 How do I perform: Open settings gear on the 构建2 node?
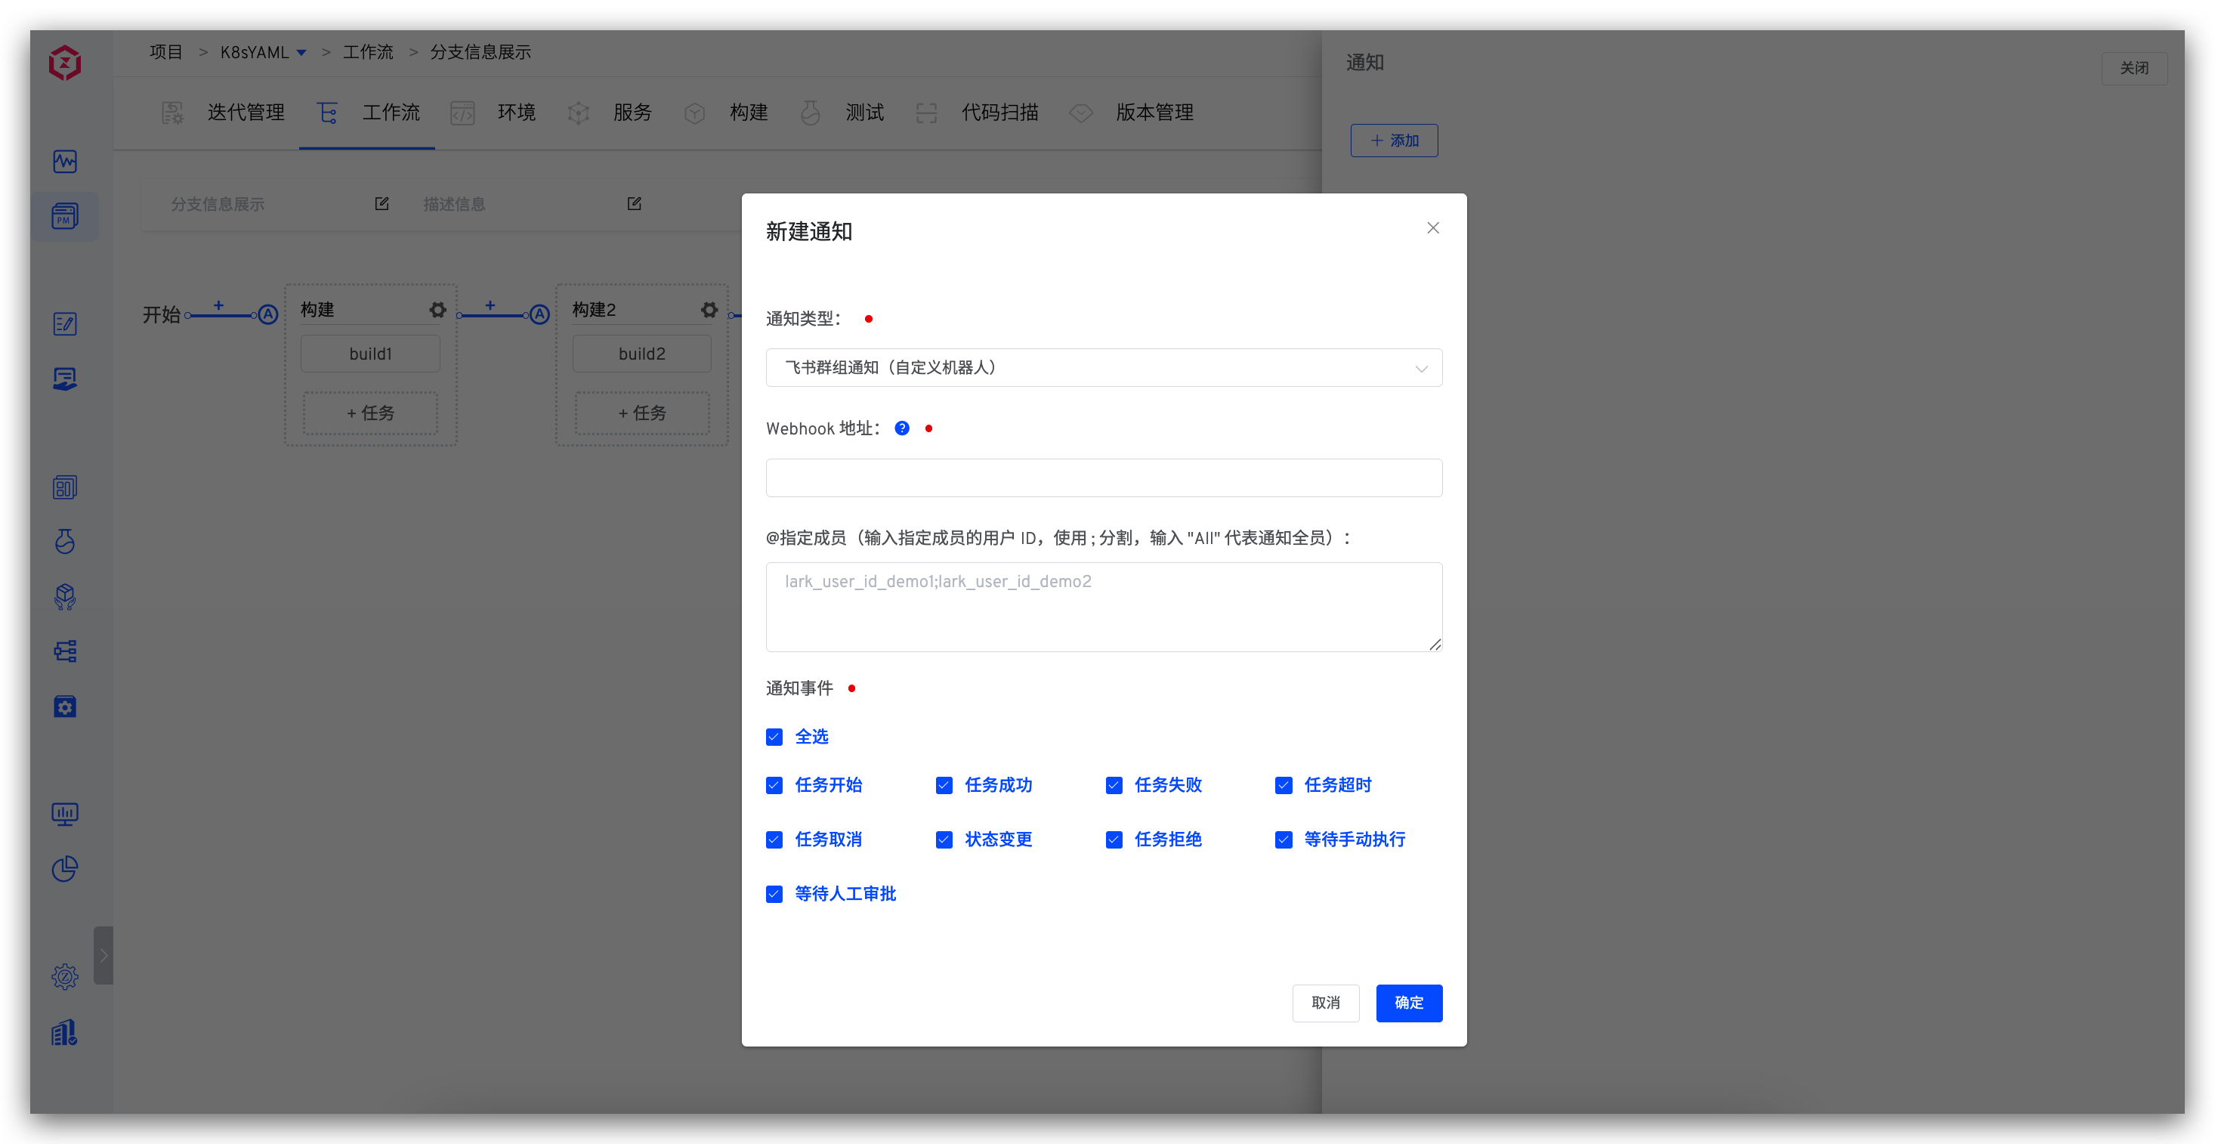(709, 310)
